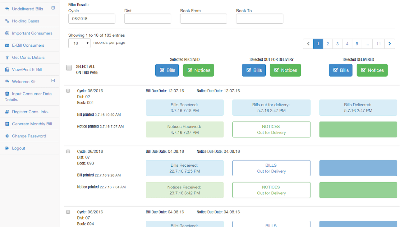Expand the Undelivered Bills submenu
Viewport: 404px width, 227px height.
click(x=53, y=8)
